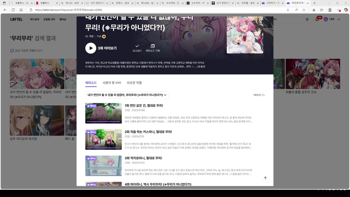Screen dimensions: 350x197
Task: Open 태그검색 in the Laftel nav
Action: [x=35, y=19]
